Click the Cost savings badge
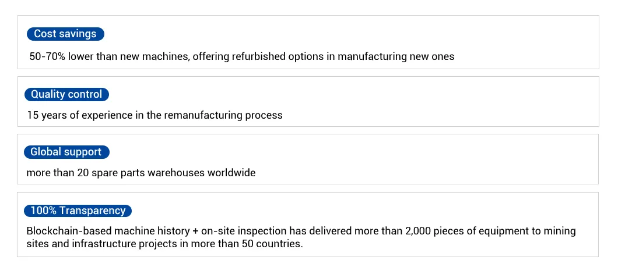 point(65,34)
